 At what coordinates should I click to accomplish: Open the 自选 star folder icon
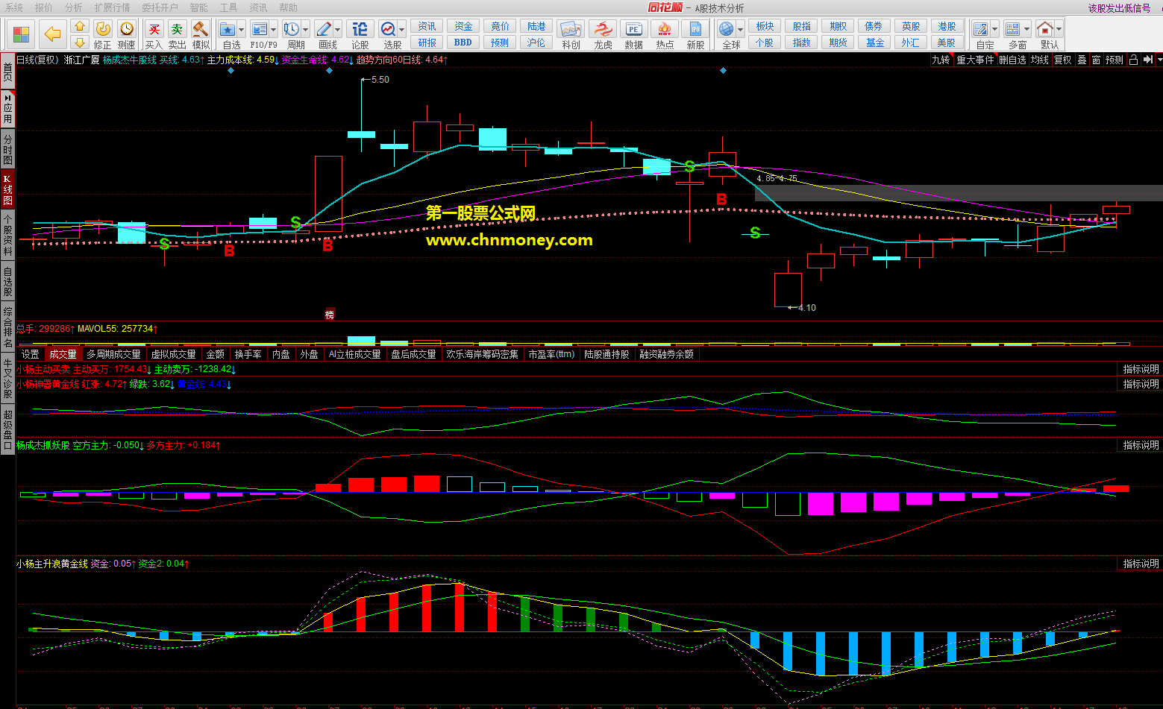tap(228, 29)
